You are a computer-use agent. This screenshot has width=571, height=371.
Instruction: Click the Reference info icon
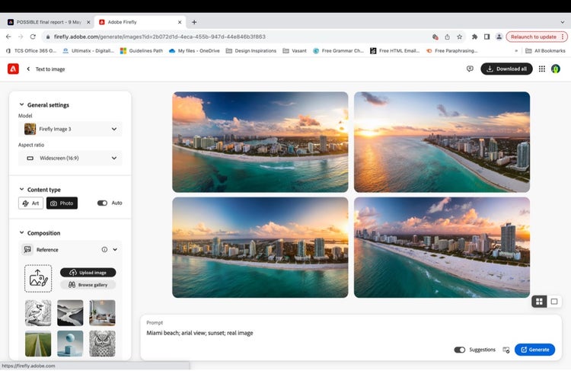[x=104, y=249]
